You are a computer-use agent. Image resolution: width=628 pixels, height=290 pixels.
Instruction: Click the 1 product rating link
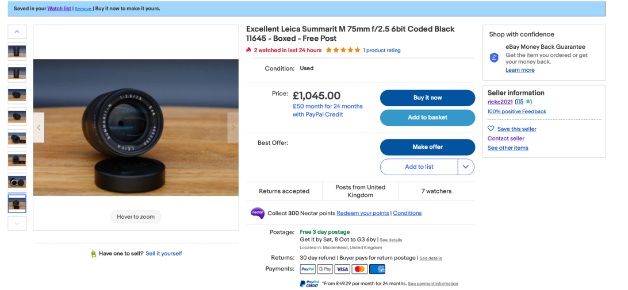381,51
